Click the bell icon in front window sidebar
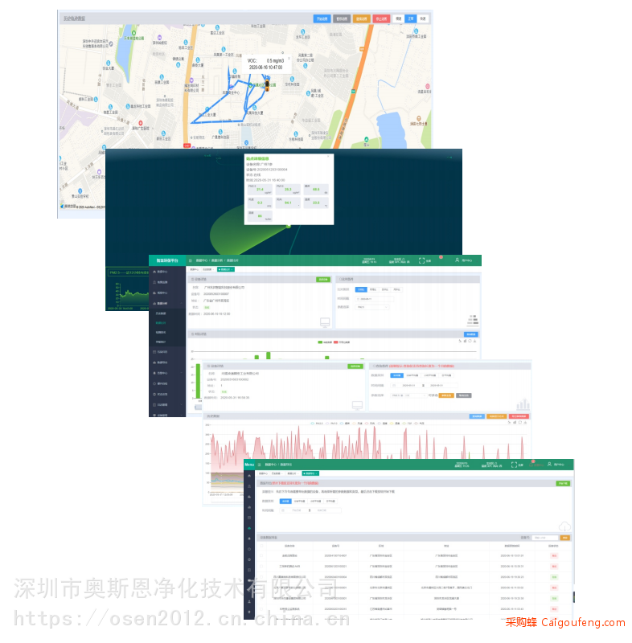Viewport: 632px width, 643px height. tap(249, 539)
